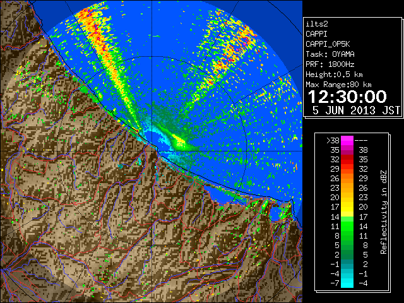Click the "Reflectivity in dBZ" axis label

click(x=384, y=212)
